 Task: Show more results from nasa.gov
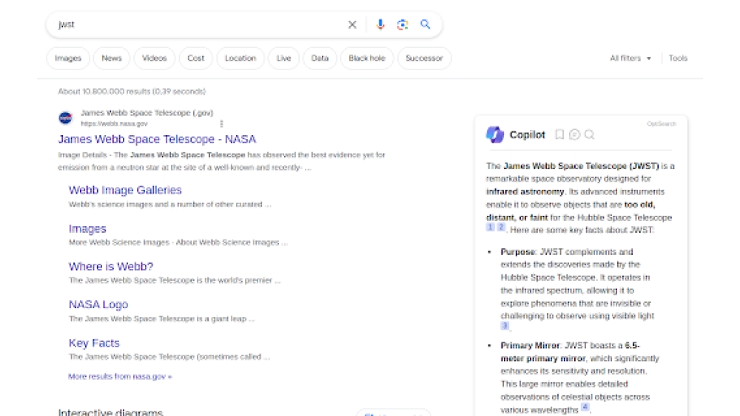coord(120,376)
